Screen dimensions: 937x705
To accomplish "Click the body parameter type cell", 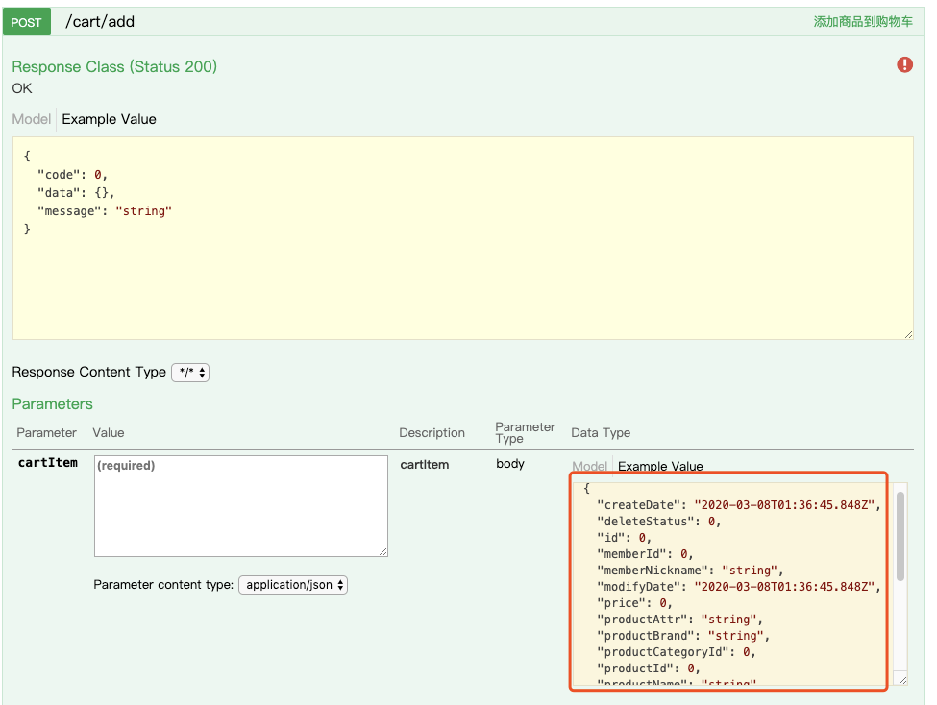I will click(510, 464).
